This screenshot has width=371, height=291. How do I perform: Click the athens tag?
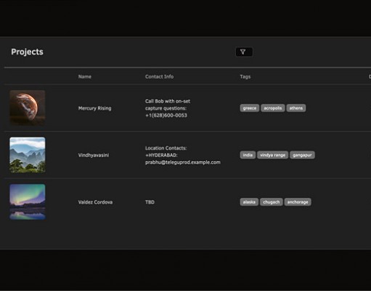tap(296, 108)
